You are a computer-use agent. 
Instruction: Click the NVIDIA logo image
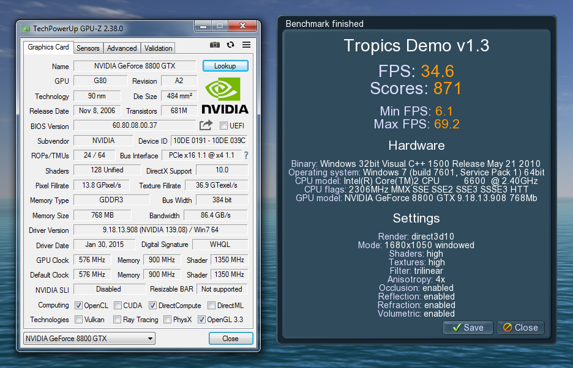pyautogui.click(x=225, y=95)
